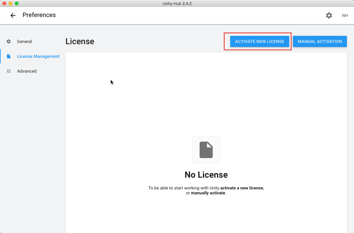Close the Unity Hub window

click(4, 3)
